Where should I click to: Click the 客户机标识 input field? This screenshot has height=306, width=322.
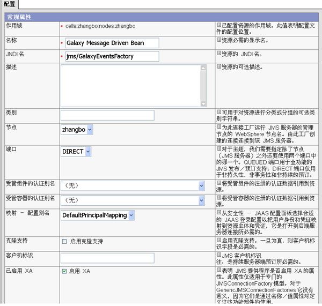[107, 258]
